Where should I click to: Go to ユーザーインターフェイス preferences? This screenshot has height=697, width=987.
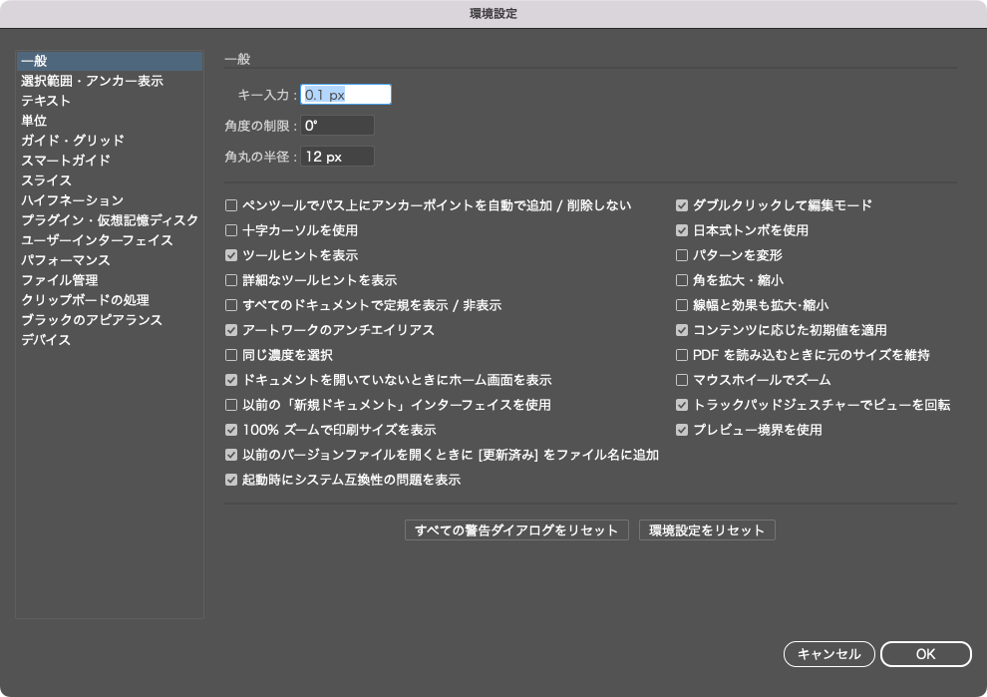(97, 240)
